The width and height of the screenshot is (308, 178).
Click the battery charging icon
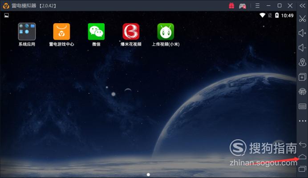coord(277,15)
